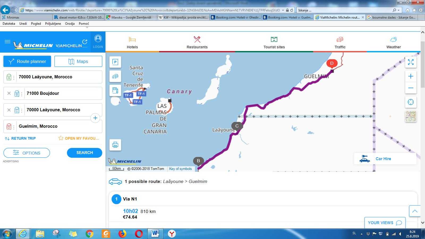Click Return trip link
The height and width of the screenshot is (239, 425).
(x=20, y=138)
